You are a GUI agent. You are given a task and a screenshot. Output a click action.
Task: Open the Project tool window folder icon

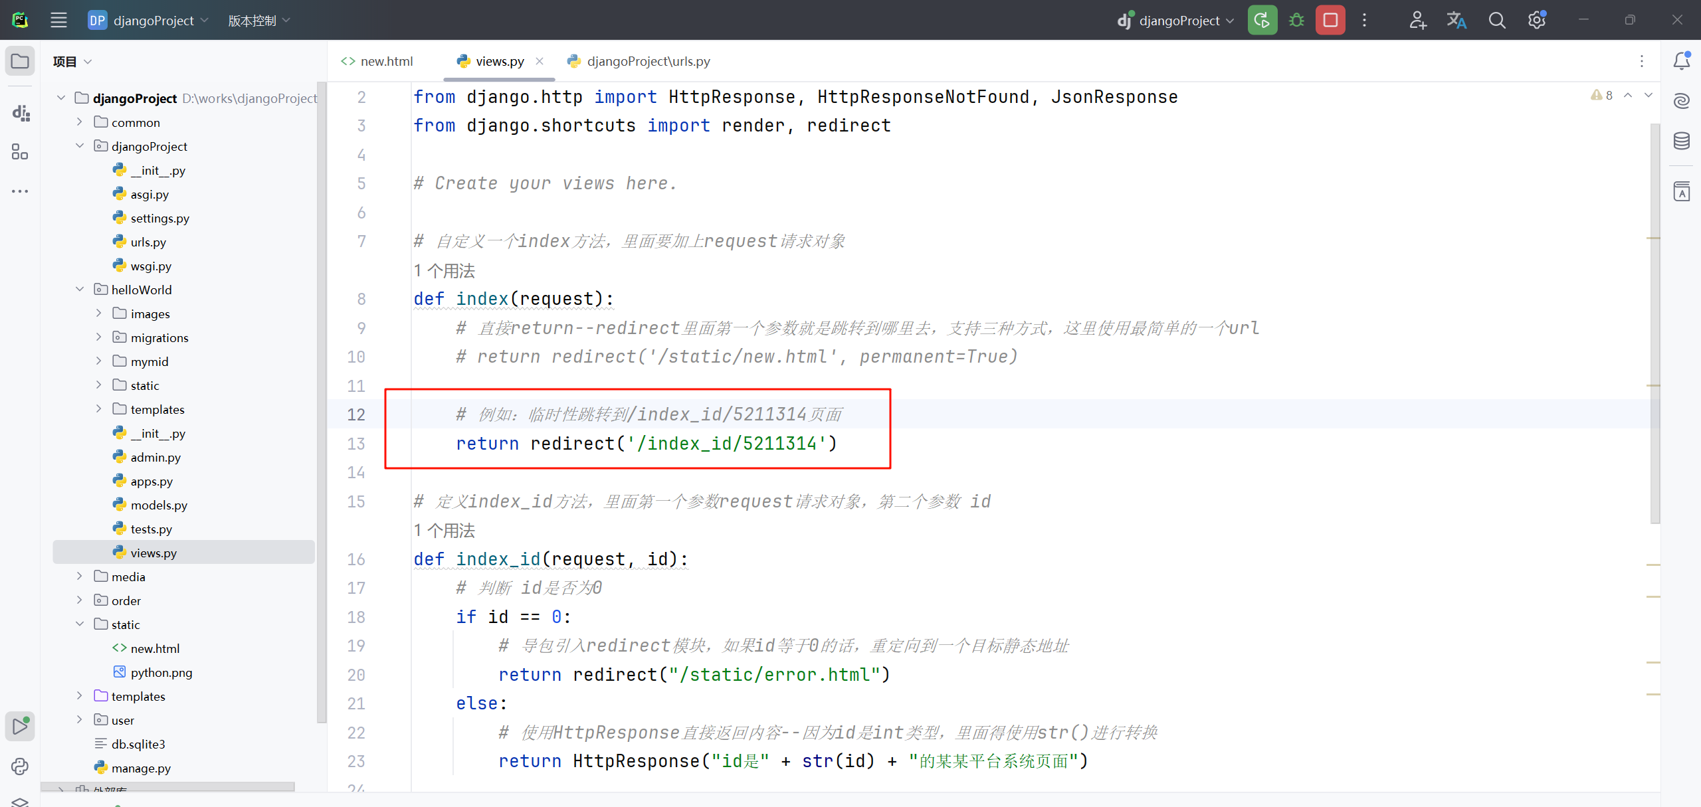pos(20,61)
